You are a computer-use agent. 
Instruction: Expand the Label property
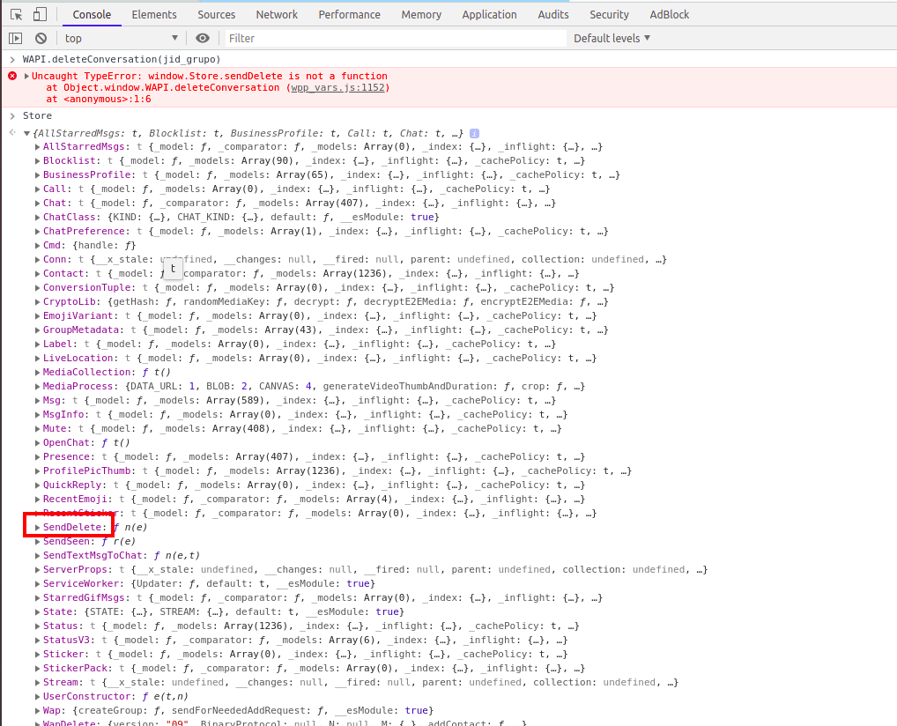pyautogui.click(x=38, y=344)
